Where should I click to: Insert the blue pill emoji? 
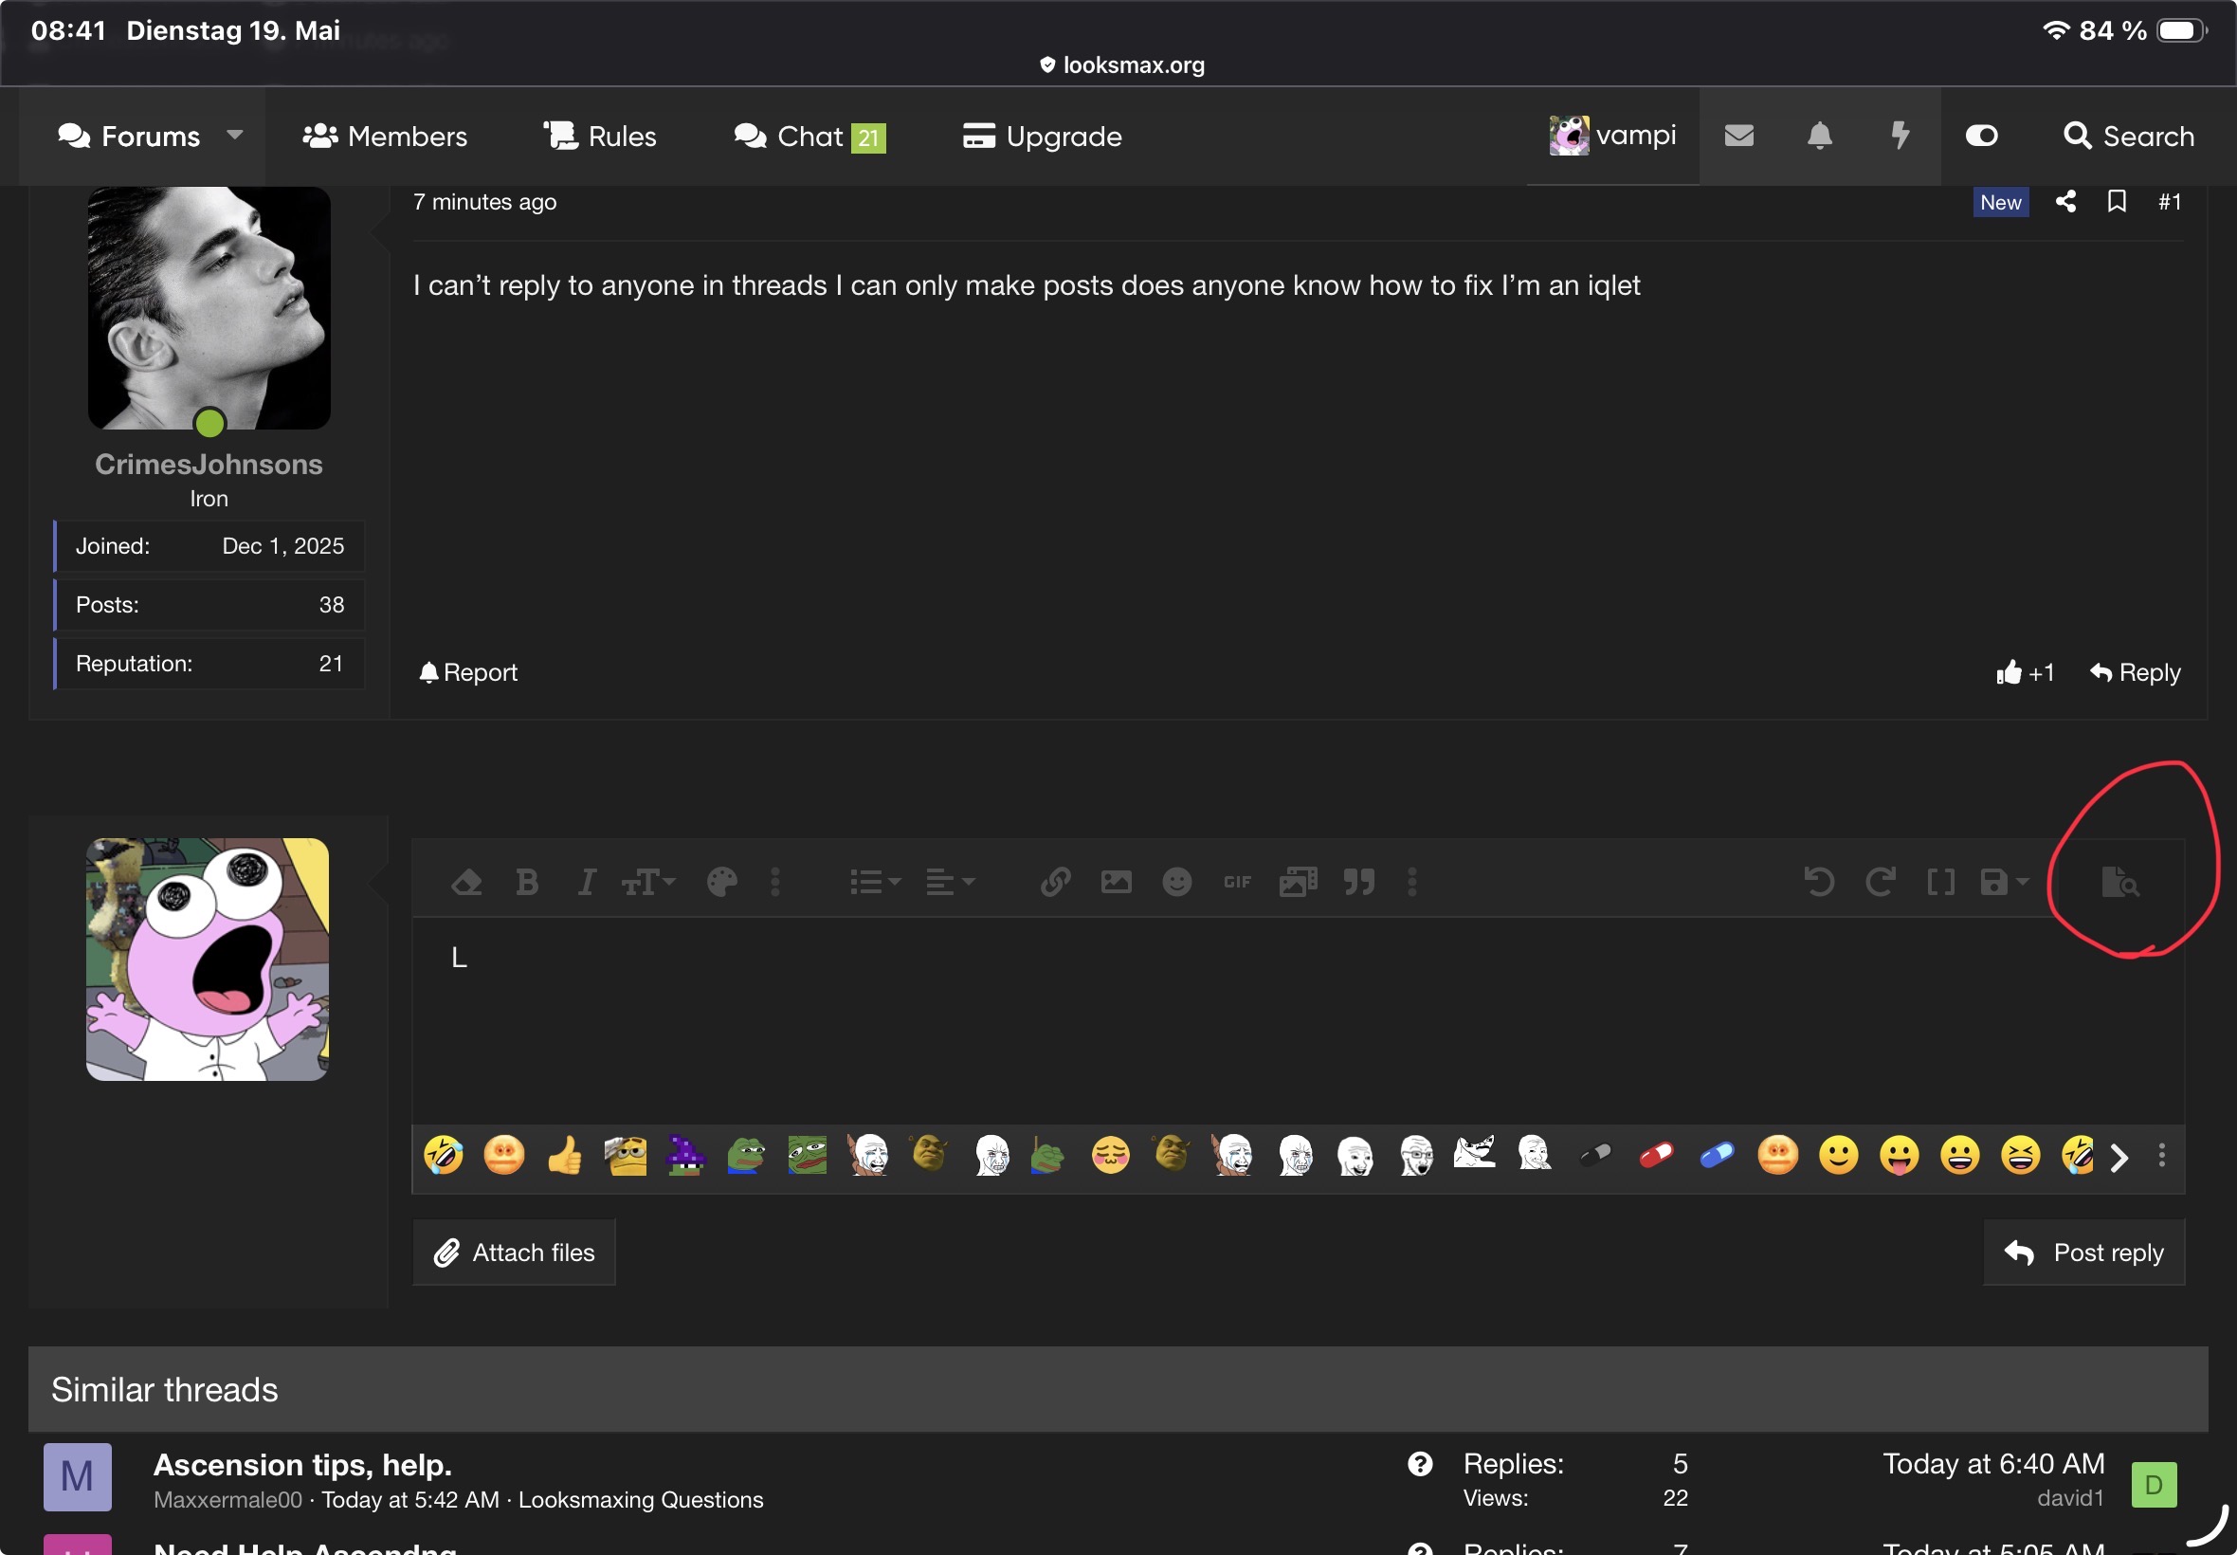coord(1716,1156)
